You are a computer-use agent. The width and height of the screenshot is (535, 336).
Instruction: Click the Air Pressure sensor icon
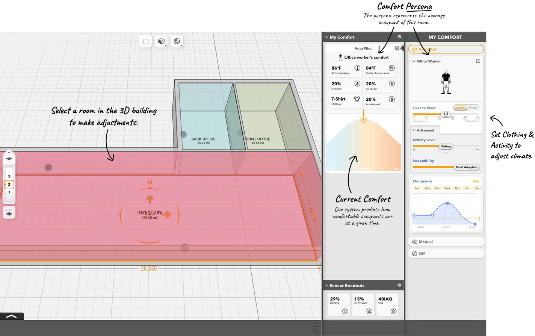pyautogui.click(x=369, y=311)
